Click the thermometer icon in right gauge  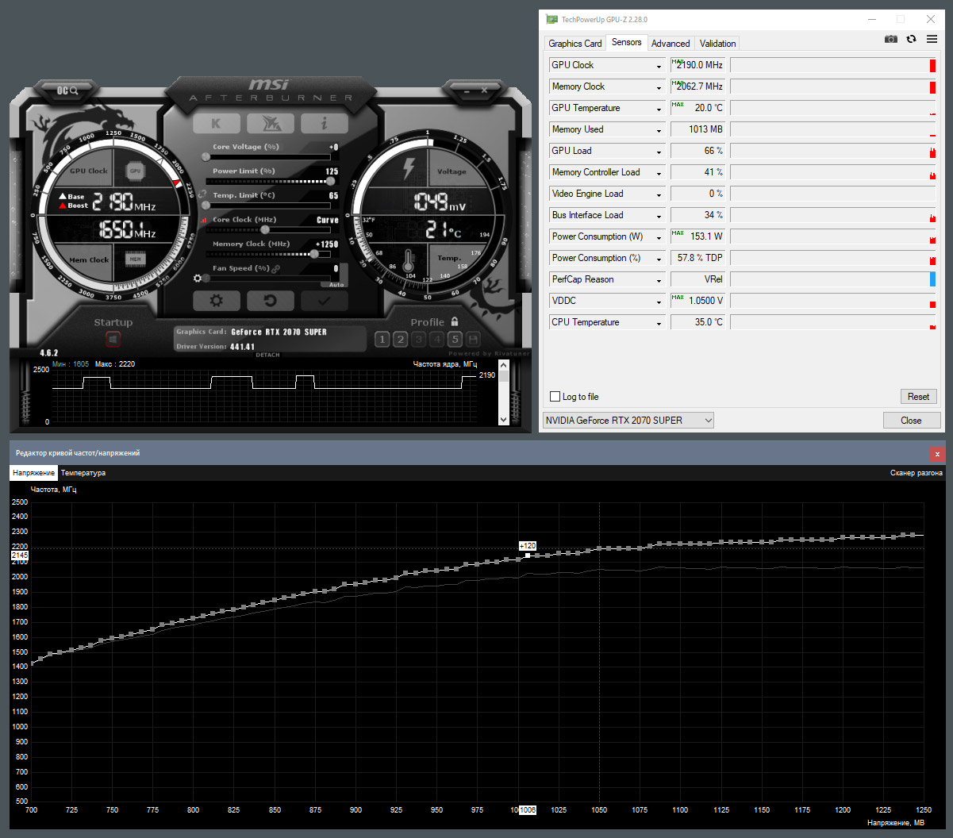click(409, 259)
